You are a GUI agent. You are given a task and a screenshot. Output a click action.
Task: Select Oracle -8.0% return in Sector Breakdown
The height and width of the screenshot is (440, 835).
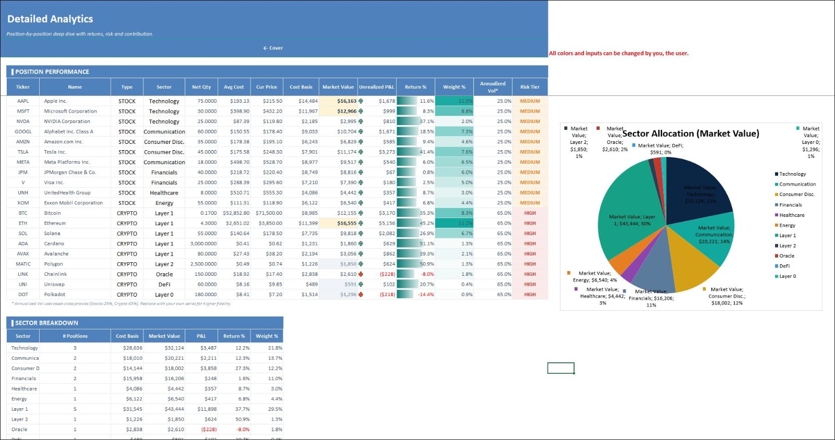click(x=234, y=429)
